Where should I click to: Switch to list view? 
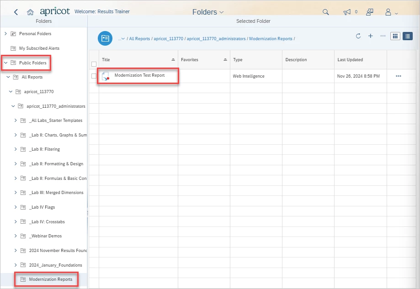pyautogui.click(x=407, y=36)
